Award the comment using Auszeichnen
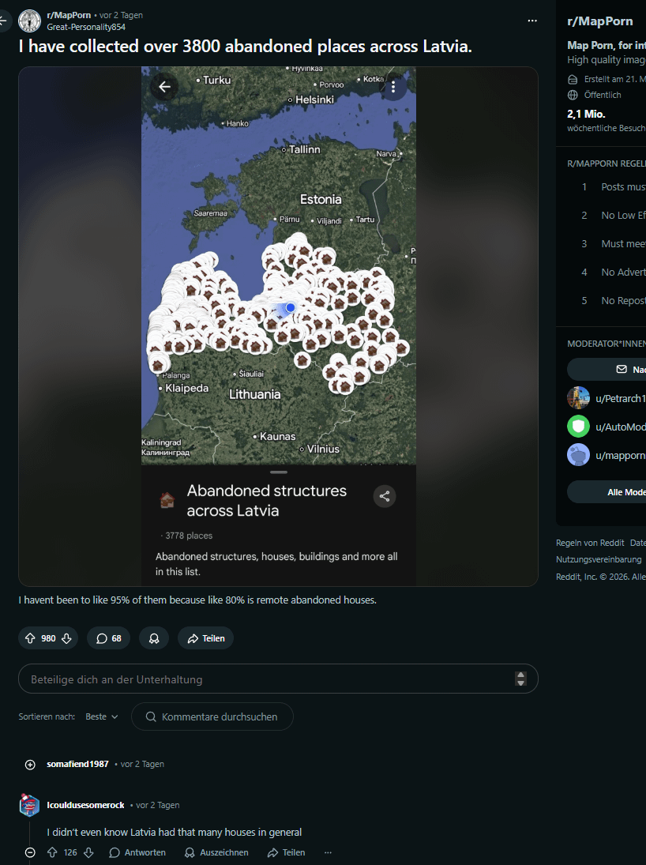 216,852
